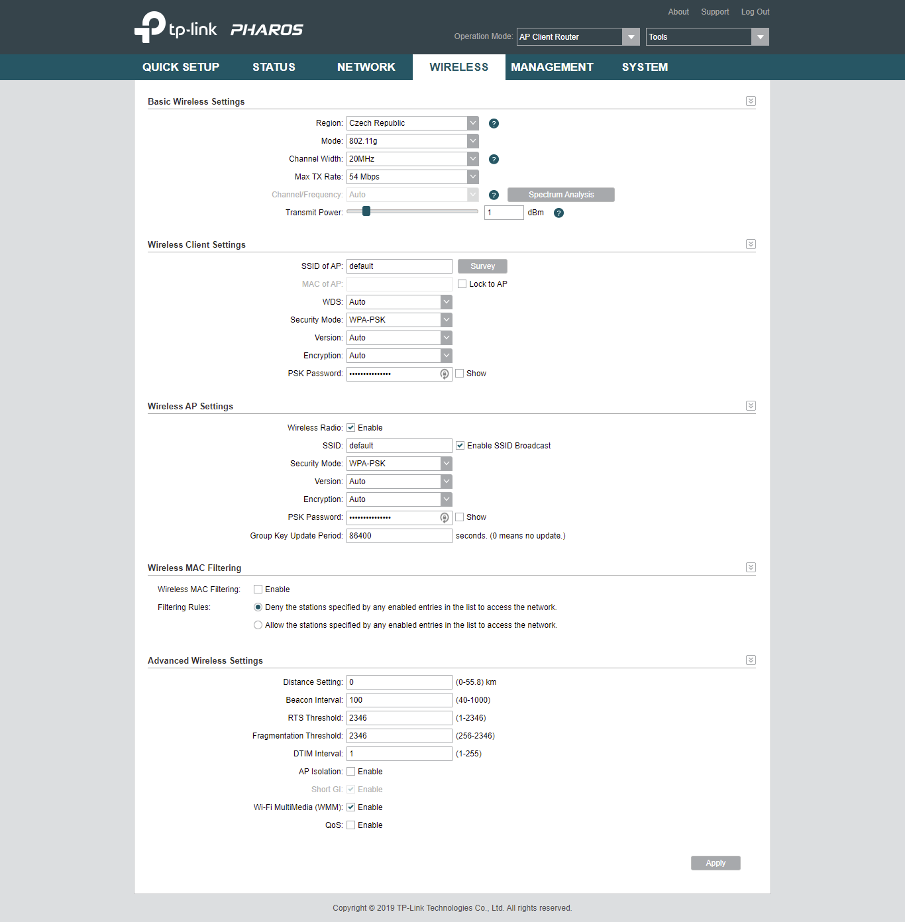Disable the Enable SSID Broadcast checkbox
The width and height of the screenshot is (905, 922).
460,446
